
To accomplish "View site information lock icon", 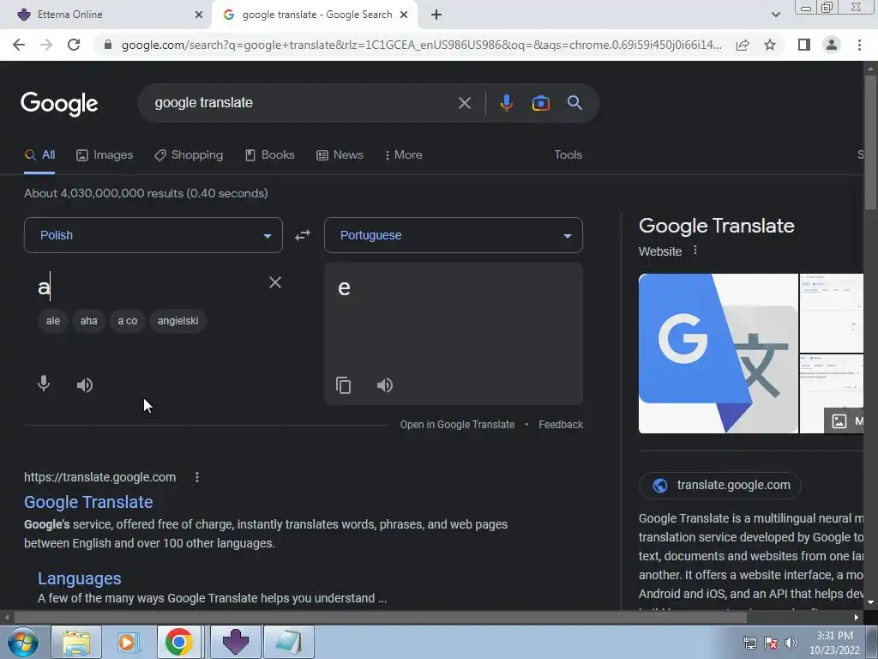I will click(x=108, y=45).
